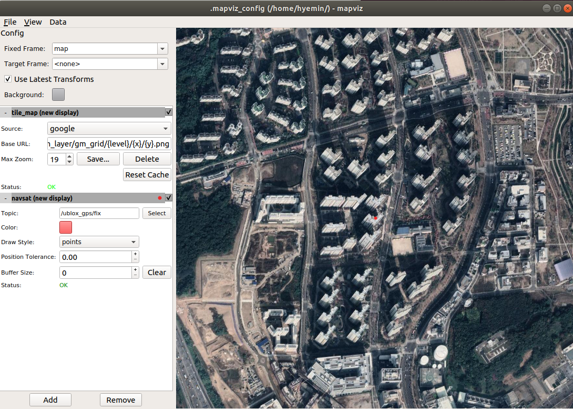573x409 pixels.
Task: Decrease Buffer Size with minus button
Action: 135,276
